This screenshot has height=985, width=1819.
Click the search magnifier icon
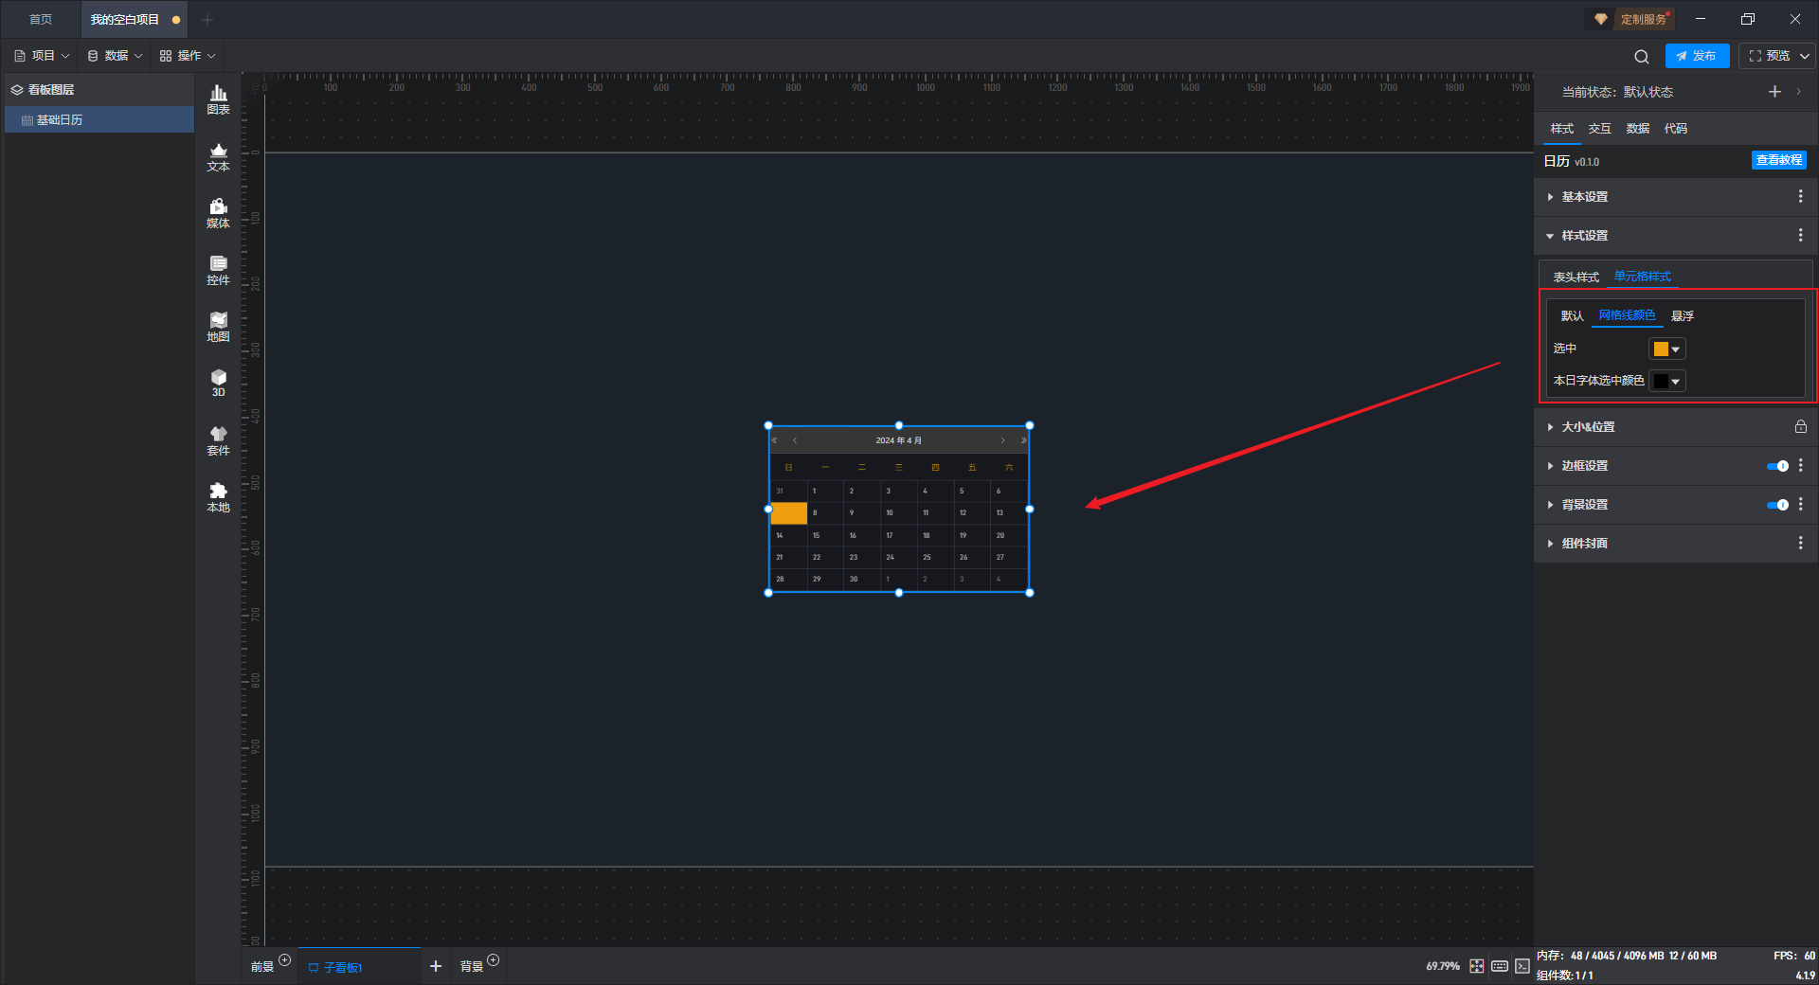(1642, 56)
